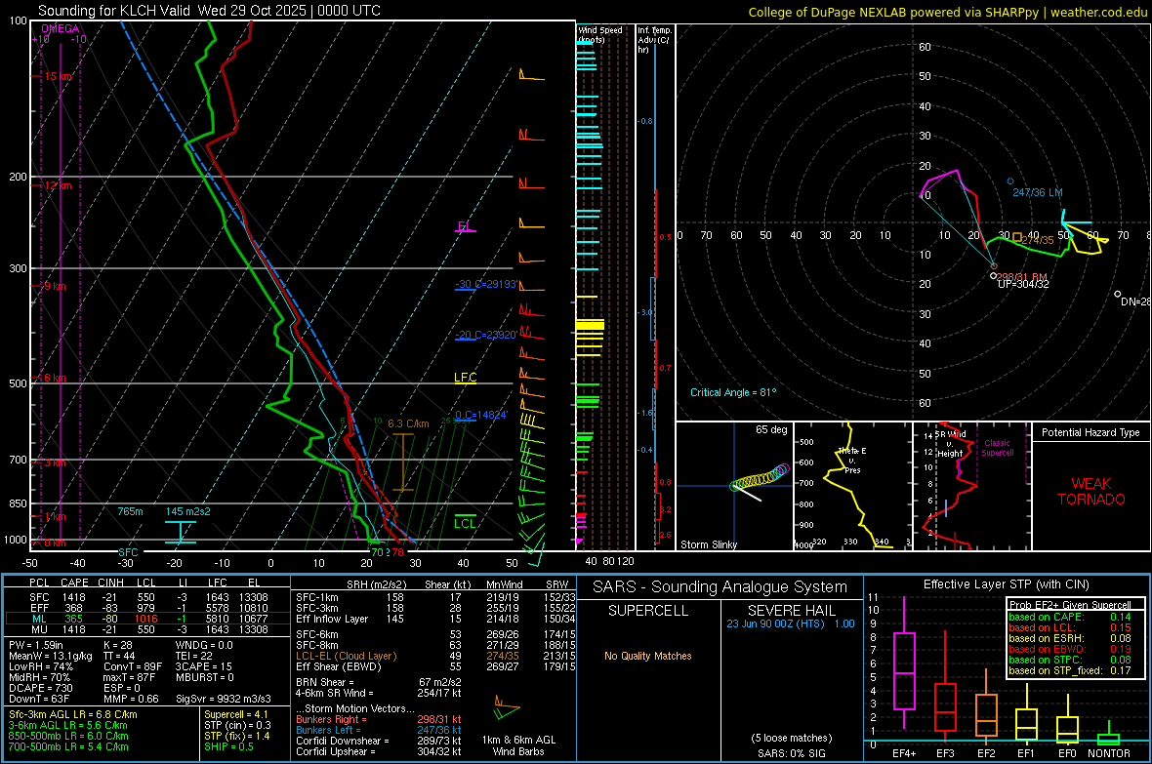Click the Sounding for KLCH title text
This screenshot has height=764, width=1152.
tap(209, 11)
